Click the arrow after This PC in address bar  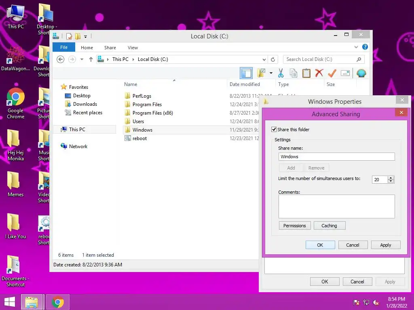pos(133,59)
